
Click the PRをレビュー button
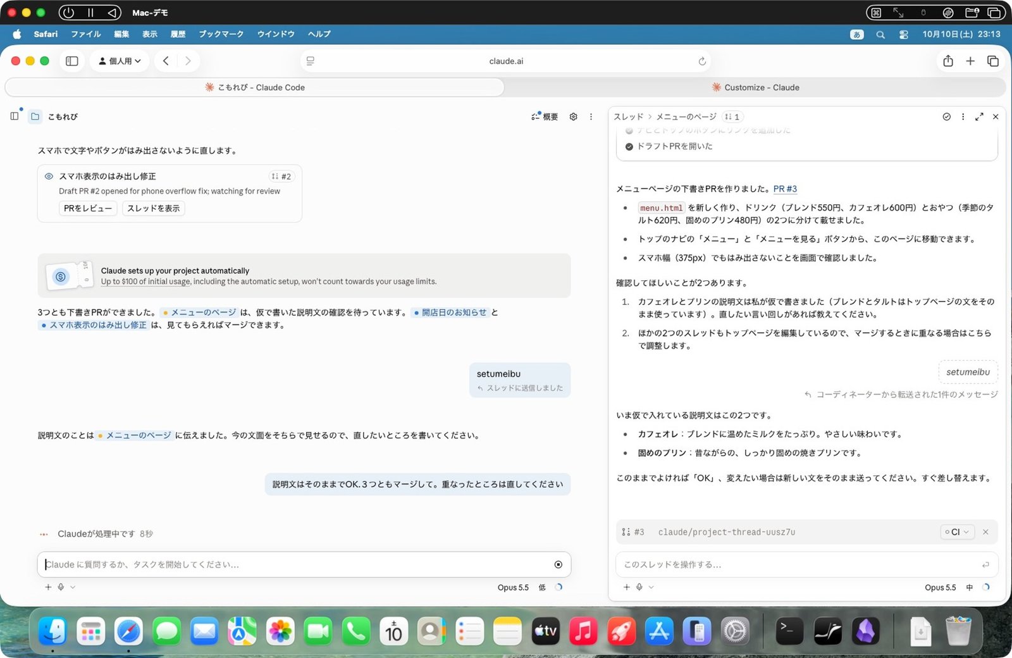tap(88, 208)
